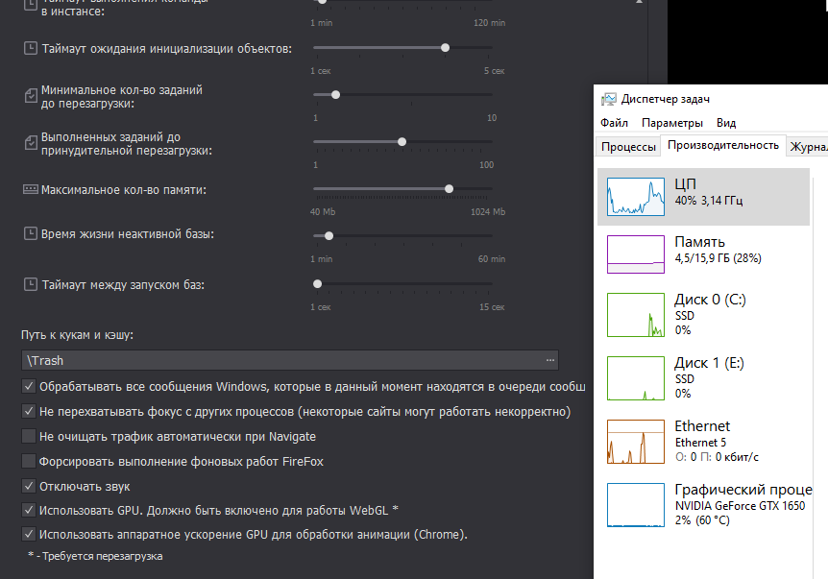Toggle 'Отключать звук' checkbox

coord(29,486)
